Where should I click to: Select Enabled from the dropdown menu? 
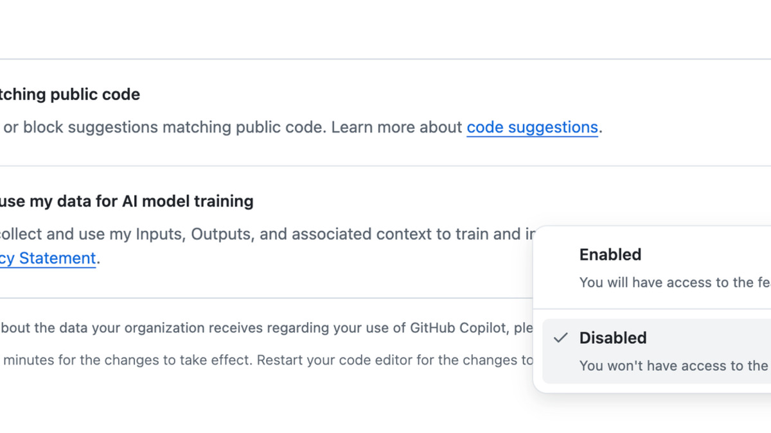point(610,255)
